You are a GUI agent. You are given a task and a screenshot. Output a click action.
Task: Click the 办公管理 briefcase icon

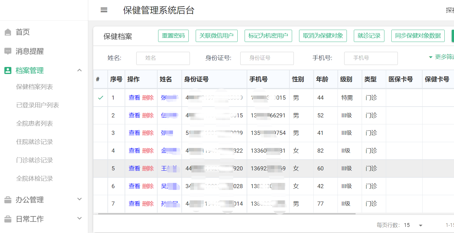pos(8,200)
